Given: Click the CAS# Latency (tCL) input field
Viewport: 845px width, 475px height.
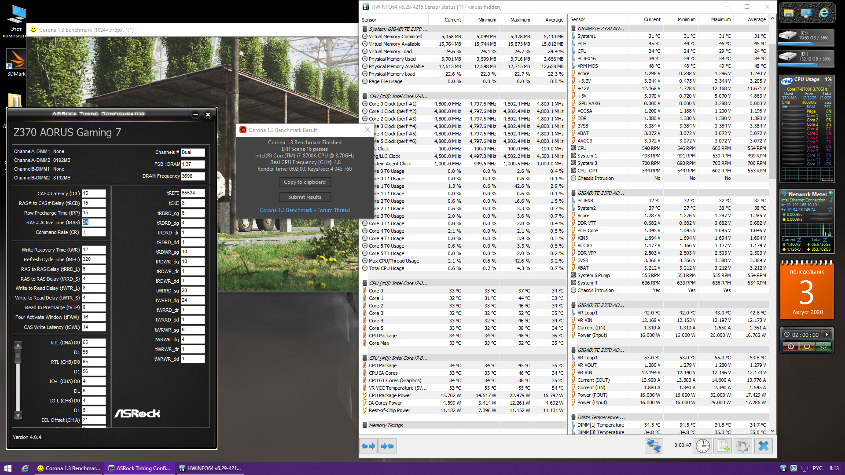Looking at the screenshot, I should click(x=94, y=194).
